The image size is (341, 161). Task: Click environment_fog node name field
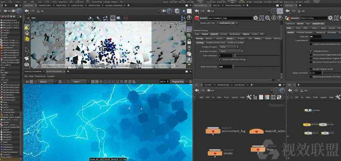tap(231, 18)
